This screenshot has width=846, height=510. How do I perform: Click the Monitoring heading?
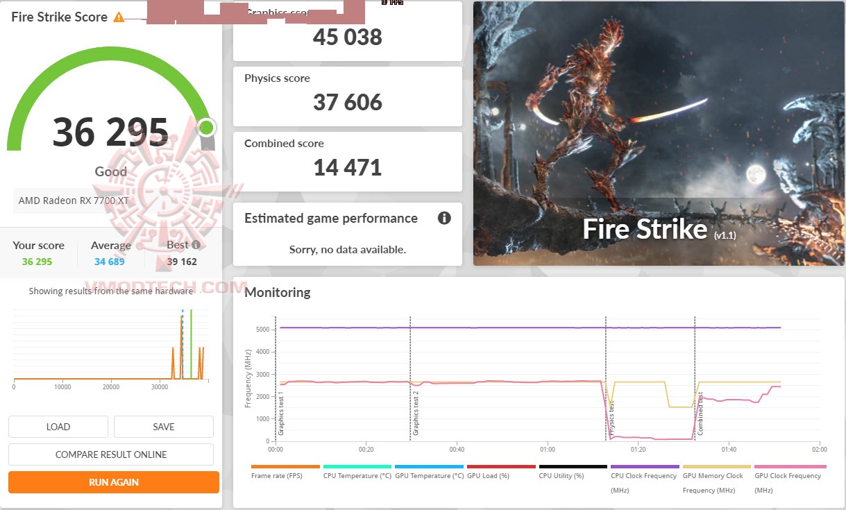(278, 292)
